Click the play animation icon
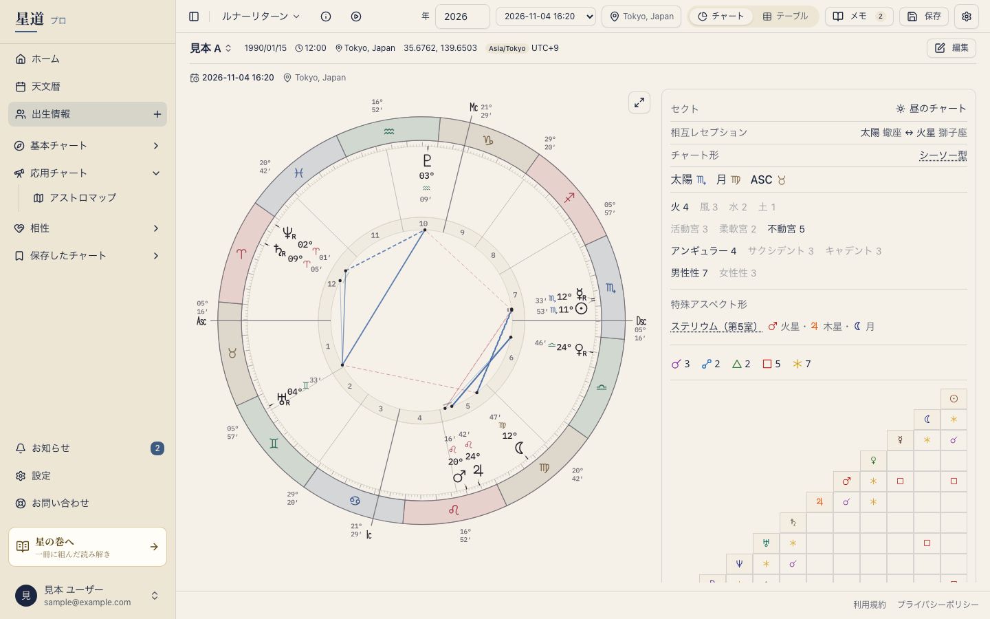The image size is (990, 619). coord(356,17)
